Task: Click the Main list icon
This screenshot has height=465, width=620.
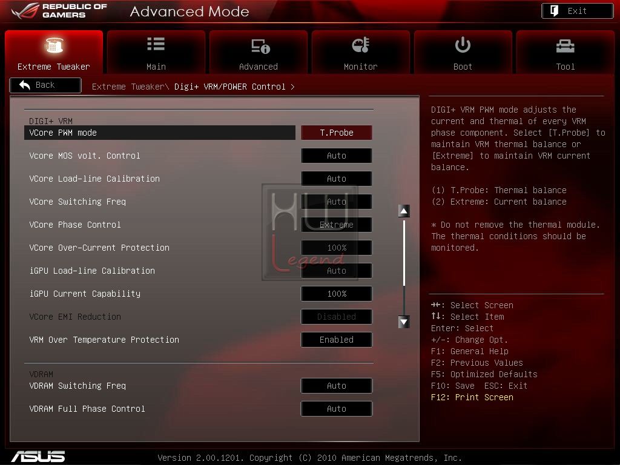Action: (x=156, y=44)
